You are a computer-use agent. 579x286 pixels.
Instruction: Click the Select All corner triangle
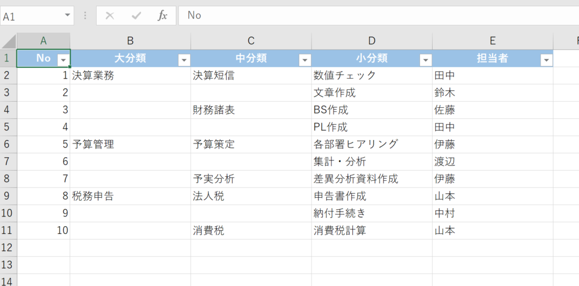(x=8, y=41)
